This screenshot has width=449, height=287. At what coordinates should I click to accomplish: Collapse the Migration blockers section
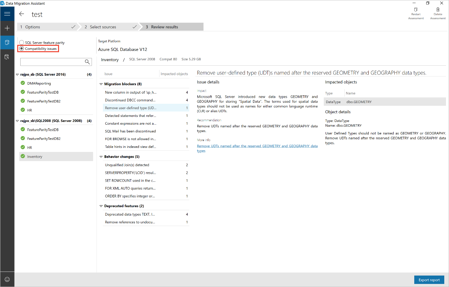pos(101,84)
